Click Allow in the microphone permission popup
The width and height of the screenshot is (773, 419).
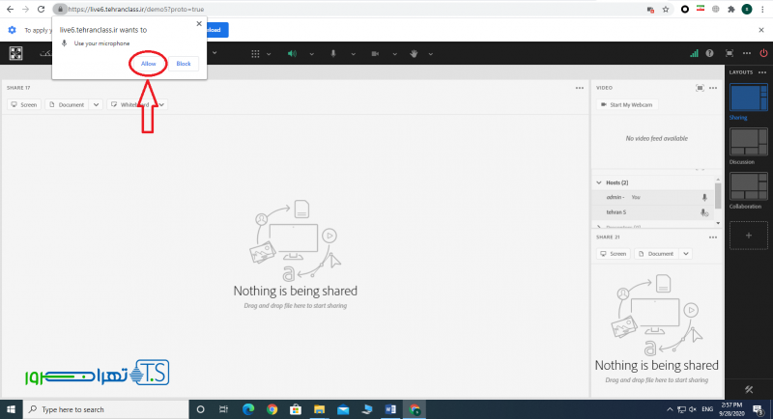[148, 63]
